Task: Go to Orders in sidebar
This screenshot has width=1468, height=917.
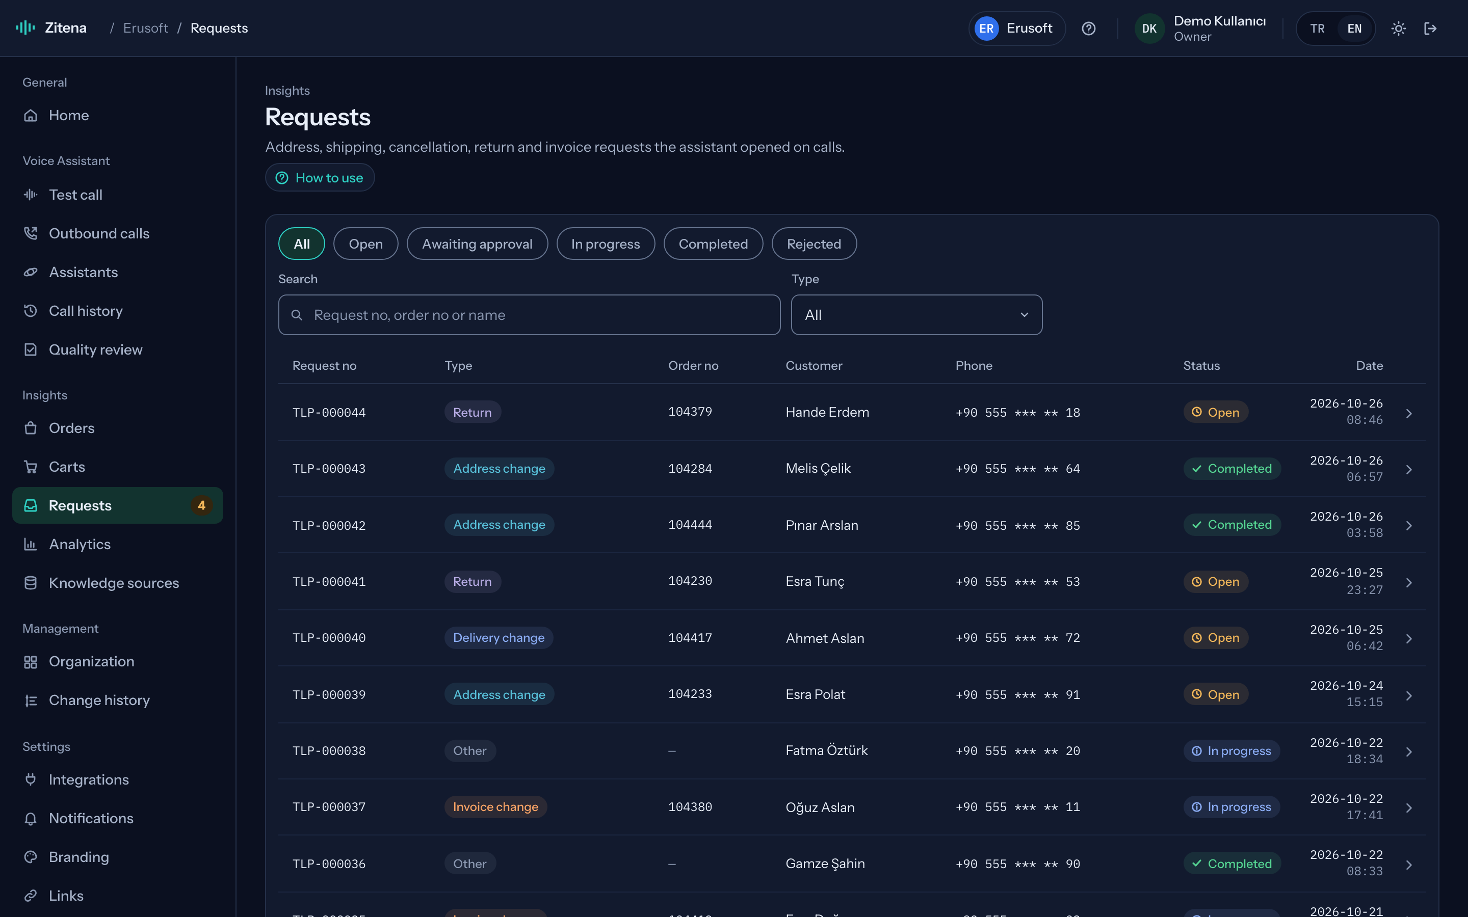Action: 118,428
